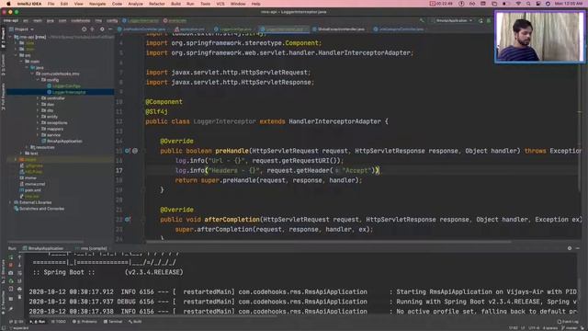
Task: Open the Window menu
Action: tap(238, 4)
